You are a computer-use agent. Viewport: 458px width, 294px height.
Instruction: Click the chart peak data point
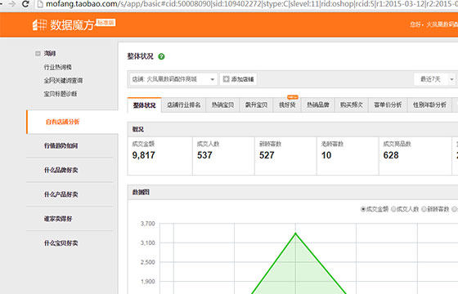(295, 234)
